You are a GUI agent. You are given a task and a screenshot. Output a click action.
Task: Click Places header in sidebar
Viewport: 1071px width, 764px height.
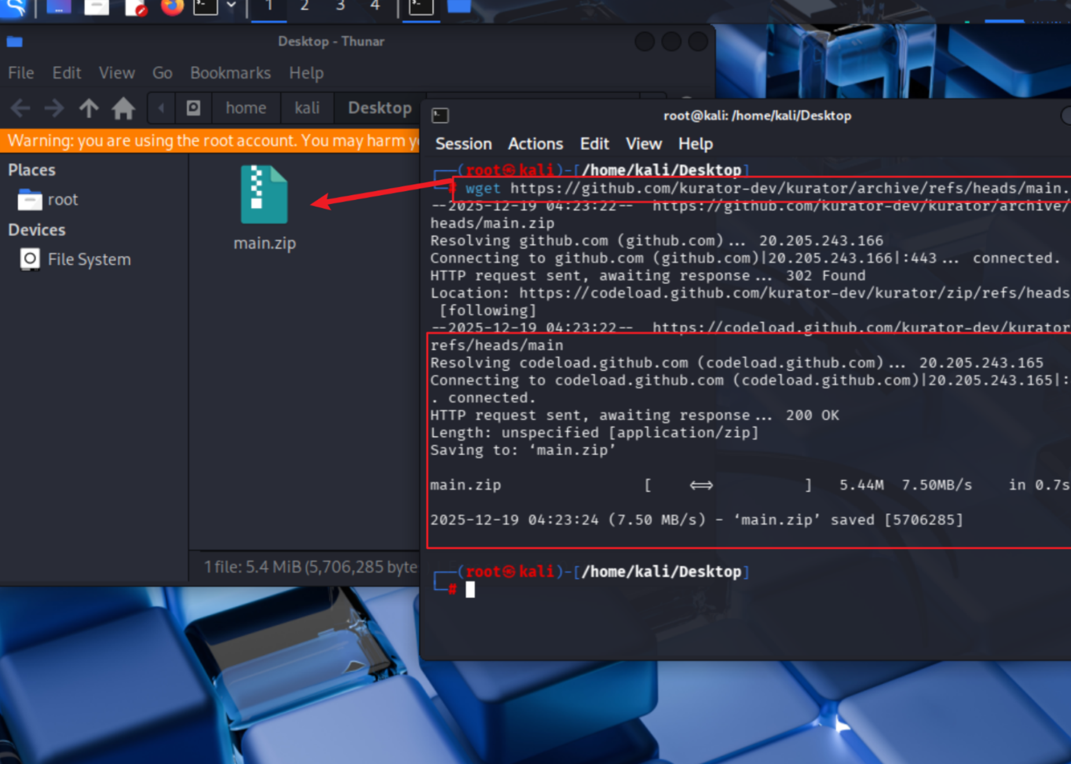click(x=32, y=170)
